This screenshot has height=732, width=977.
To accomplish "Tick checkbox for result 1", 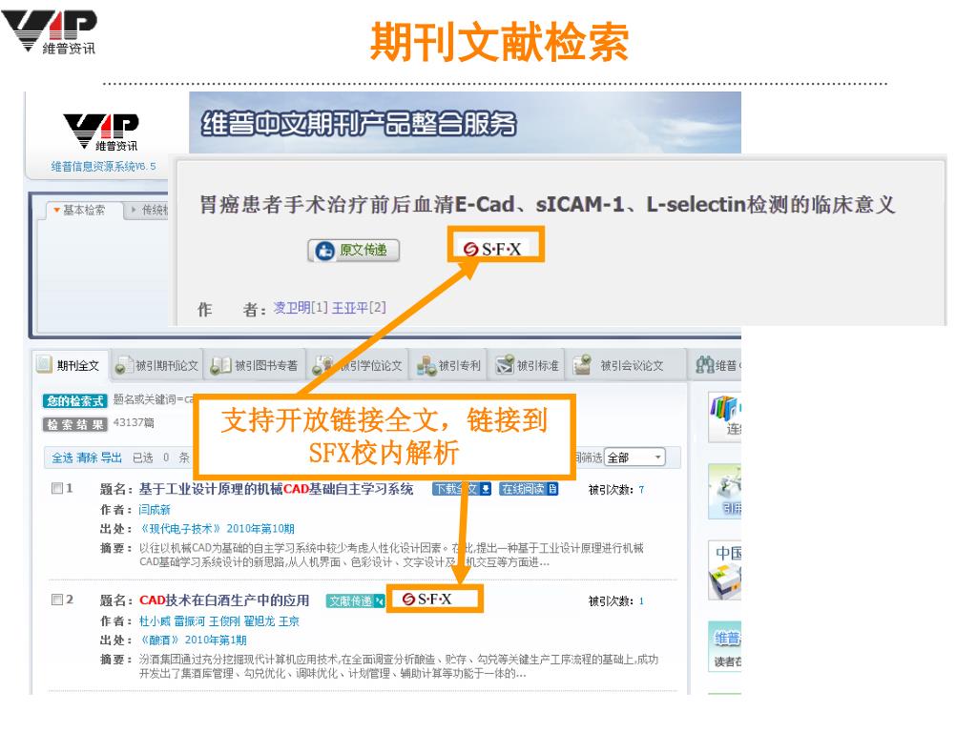I will pos(56,488).
